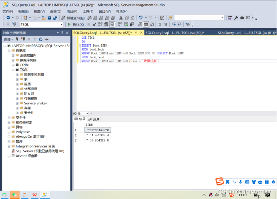
Task: Expand the 表 folder node
Action: tap(17, 80)
